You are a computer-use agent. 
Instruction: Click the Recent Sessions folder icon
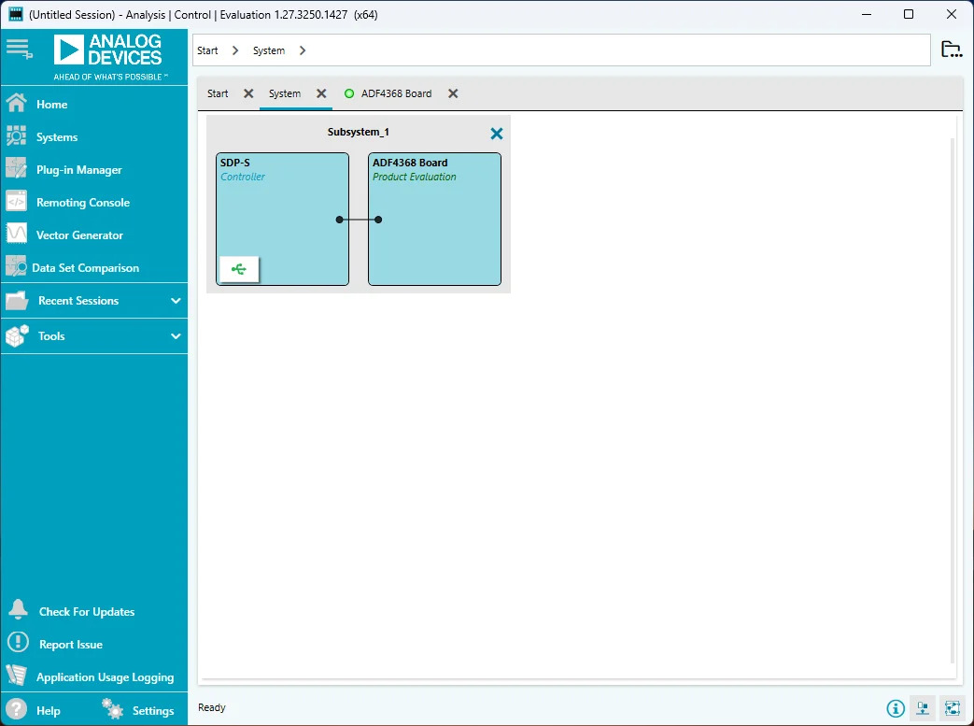[17, 300]
